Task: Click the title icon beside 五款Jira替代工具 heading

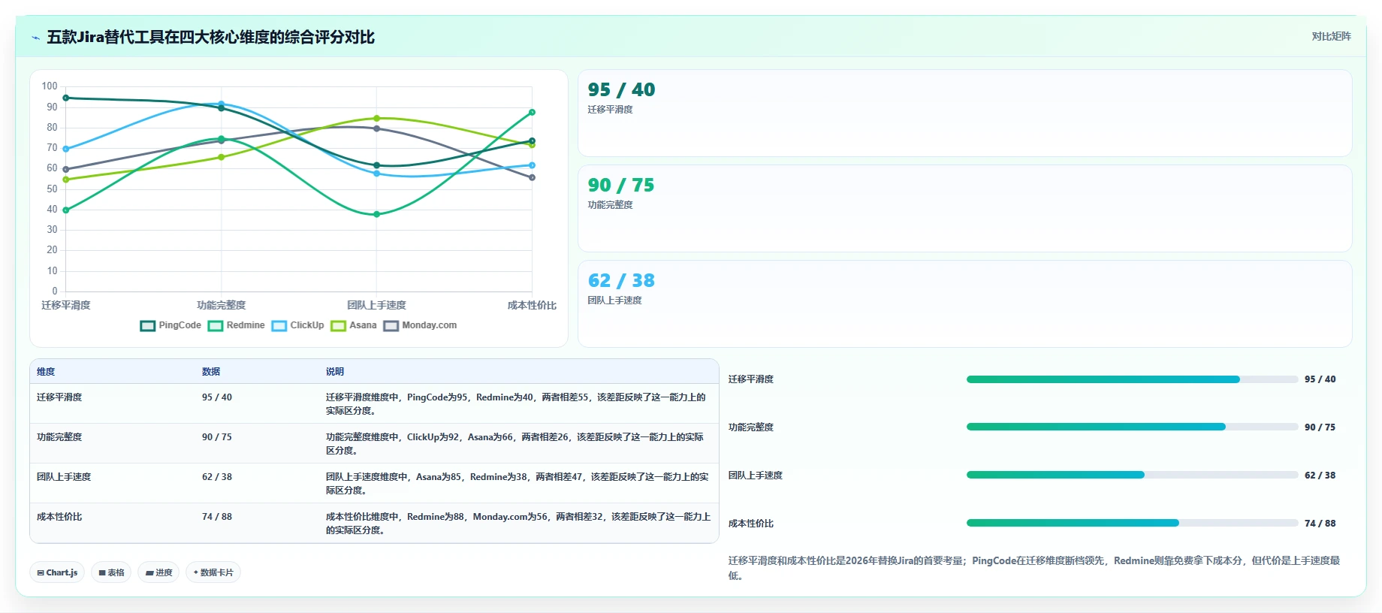Action: 35,38
